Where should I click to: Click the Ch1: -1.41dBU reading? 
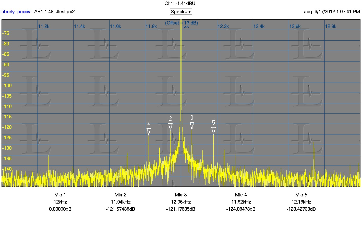(180, 3)
